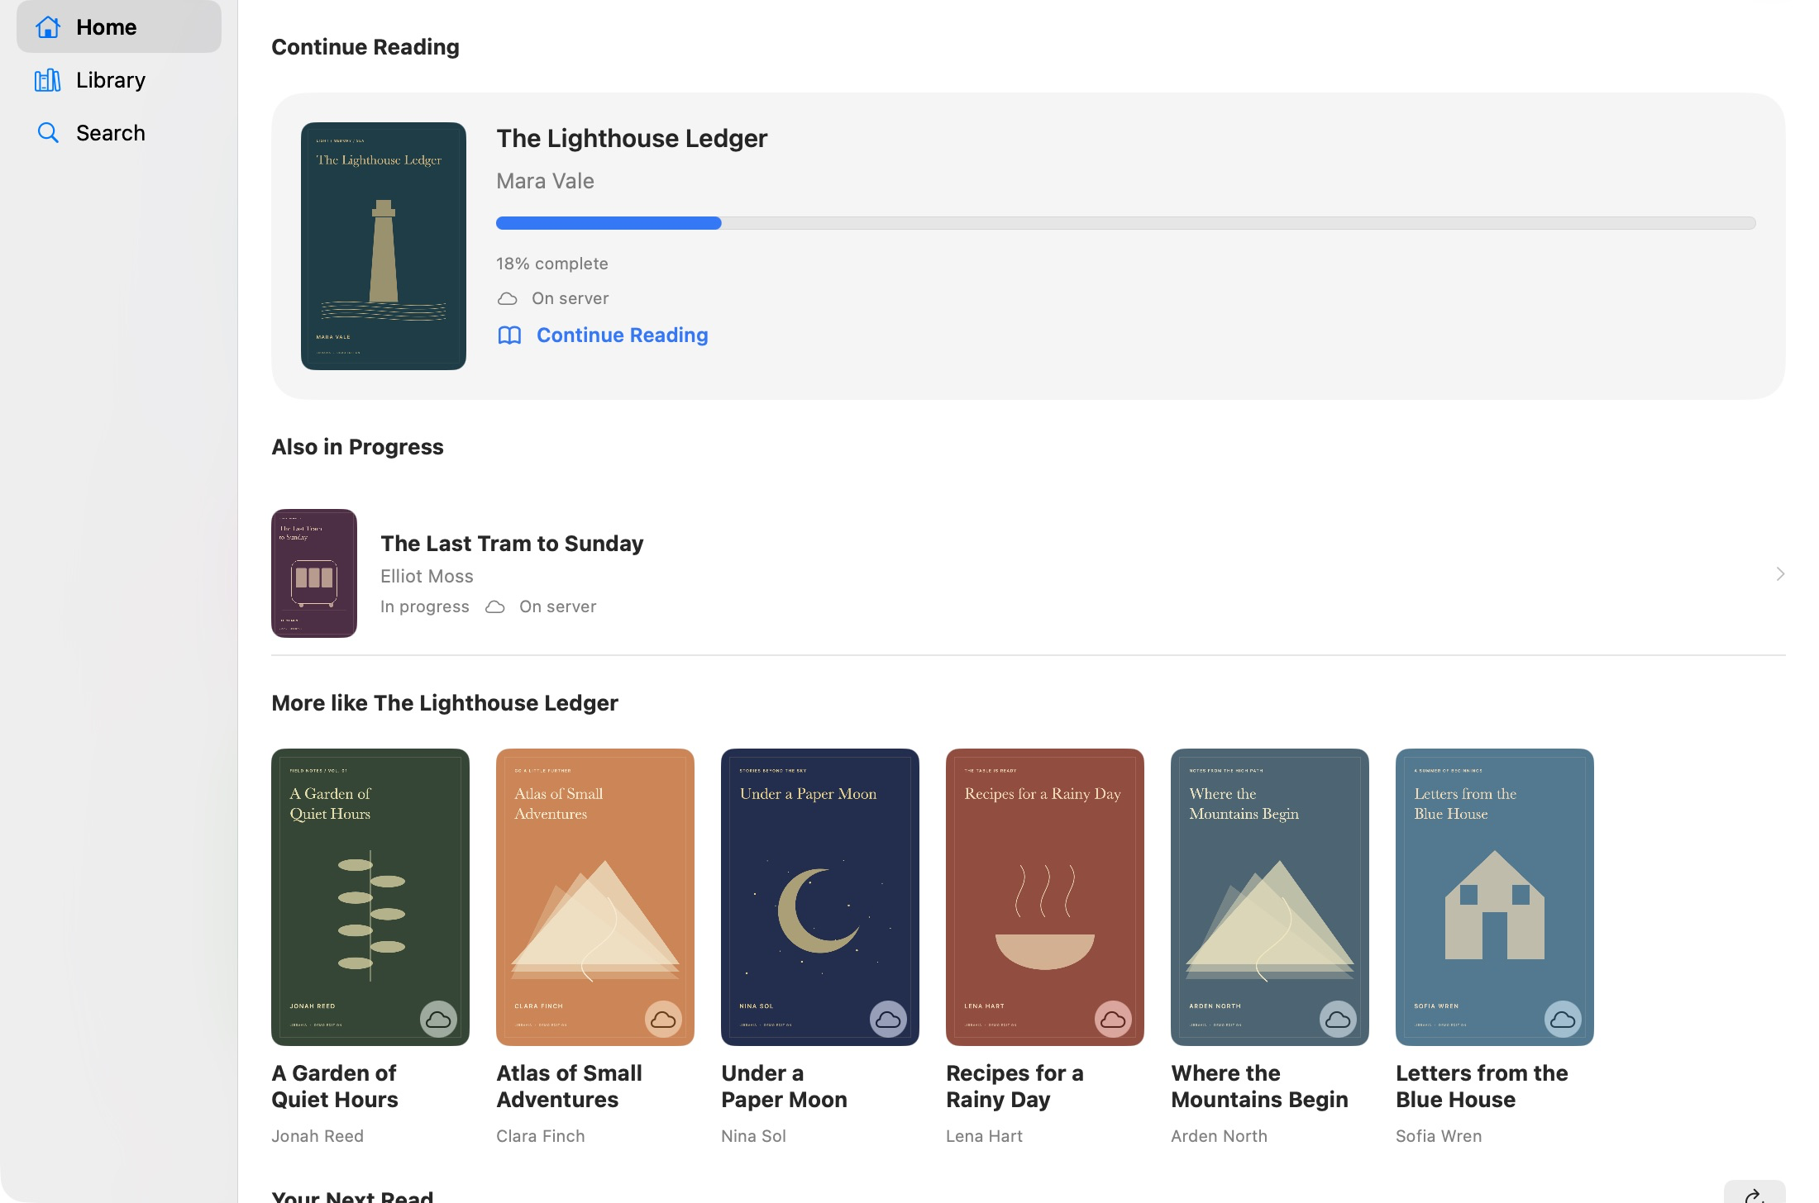The width and height of the screenshot is (1819, 1203).
Task: Open The Last Tram to Sunday row
Action: [x=1029, y=573]
